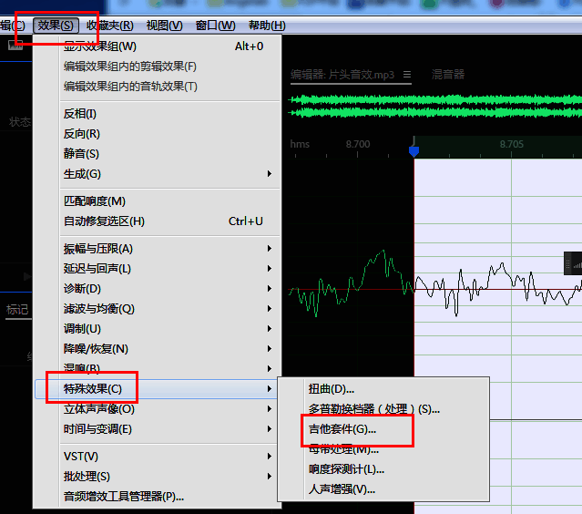Image resolution: width=582 pixels, height=514 pixels.
Task: Open 音频增效工具管理器(P) dialog
Action: [x=124, y=497]
